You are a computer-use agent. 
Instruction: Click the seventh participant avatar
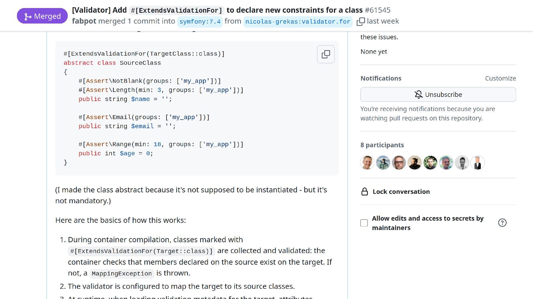point(462,163)
